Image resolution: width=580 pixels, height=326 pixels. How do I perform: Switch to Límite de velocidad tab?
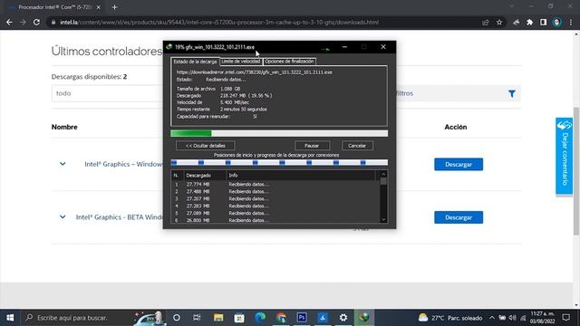tap(241, 62)
